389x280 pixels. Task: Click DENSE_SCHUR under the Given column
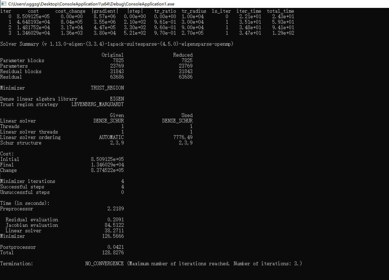pos(108,121)
